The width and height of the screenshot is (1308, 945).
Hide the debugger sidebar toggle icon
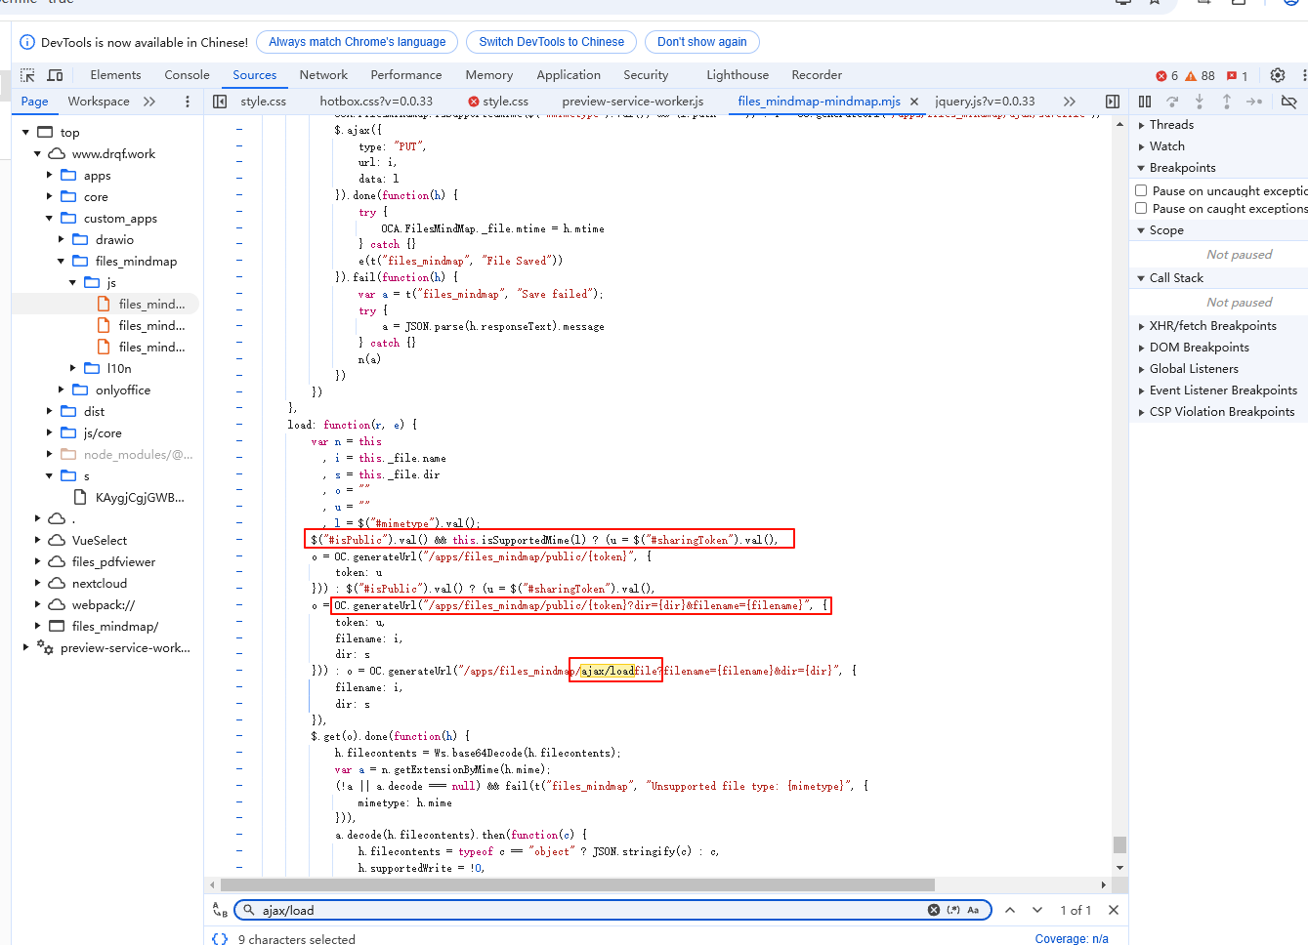pyautogui.click(x=1113, y=102)
